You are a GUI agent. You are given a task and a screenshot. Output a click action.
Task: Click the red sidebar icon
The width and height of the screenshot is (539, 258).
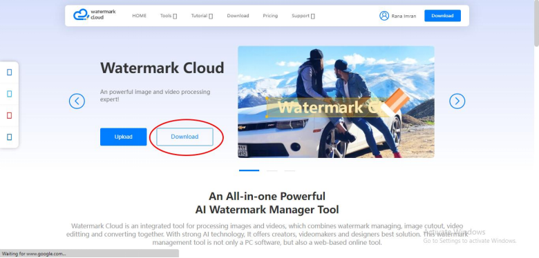9,116
